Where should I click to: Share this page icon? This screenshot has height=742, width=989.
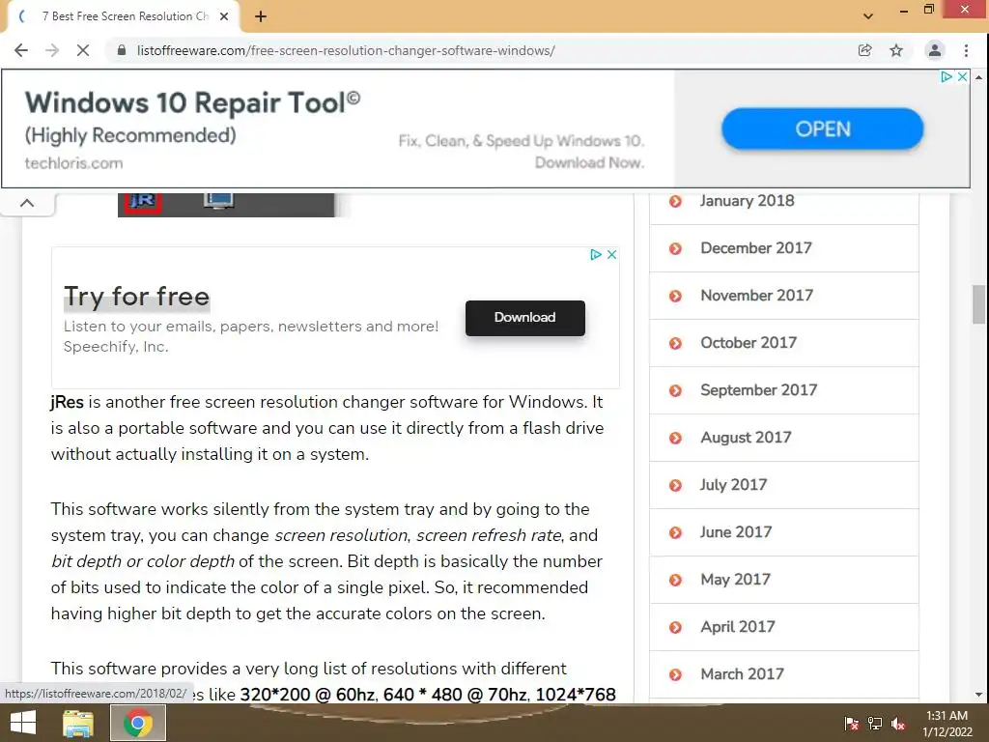(x=864, y=50)
